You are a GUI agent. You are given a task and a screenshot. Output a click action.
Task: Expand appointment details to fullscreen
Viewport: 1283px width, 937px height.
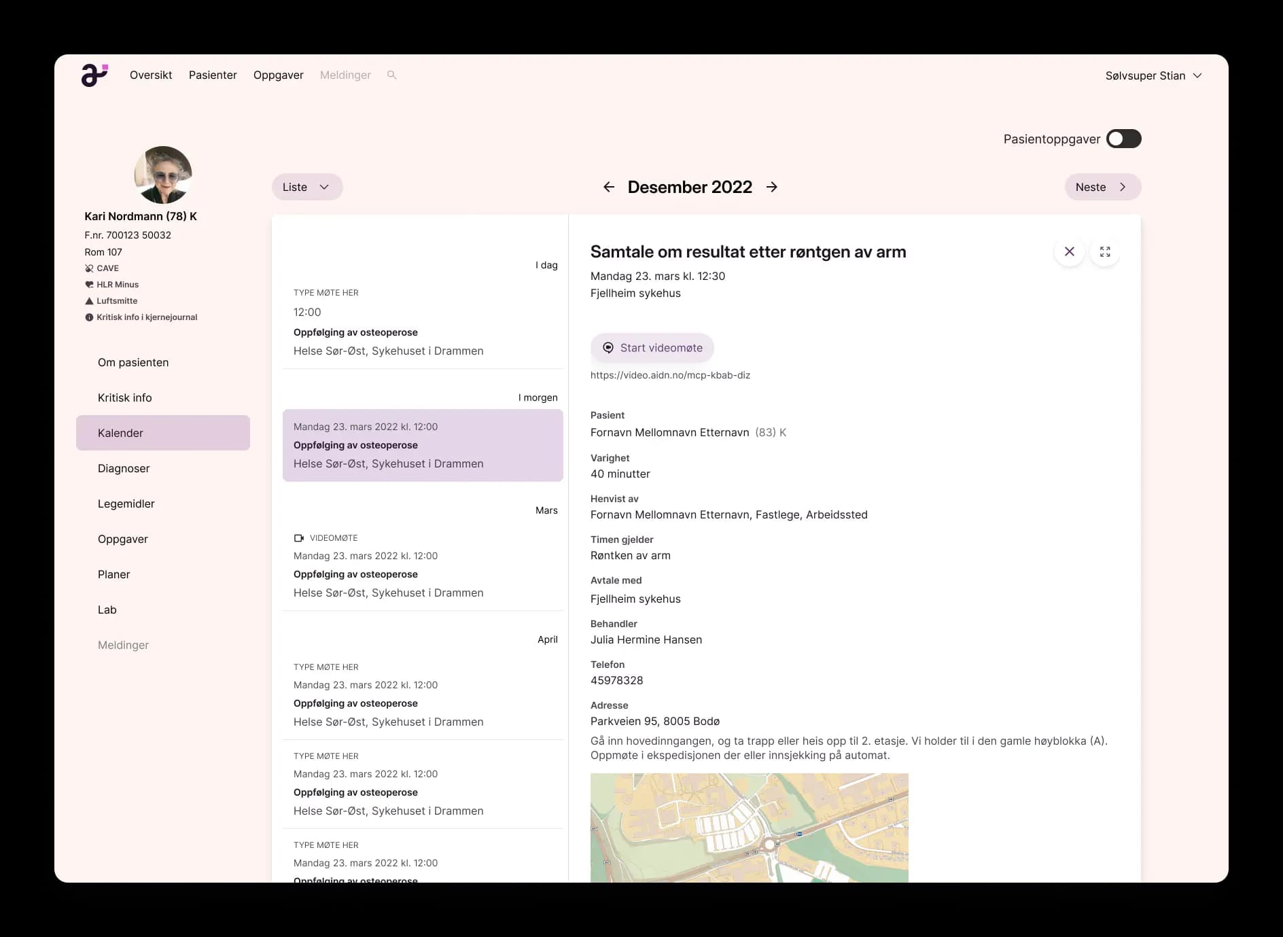pos(1105,251)
